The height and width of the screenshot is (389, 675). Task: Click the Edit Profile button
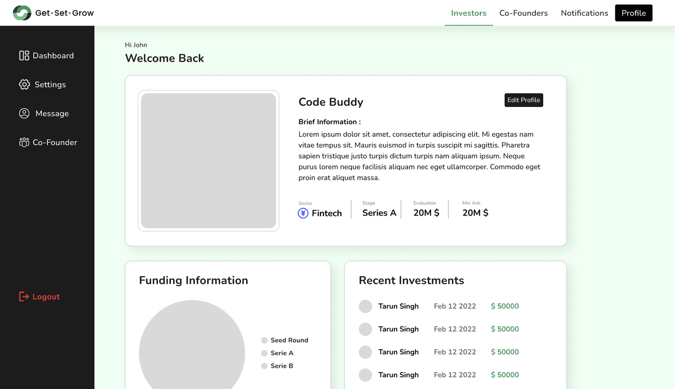click(524, 100)
